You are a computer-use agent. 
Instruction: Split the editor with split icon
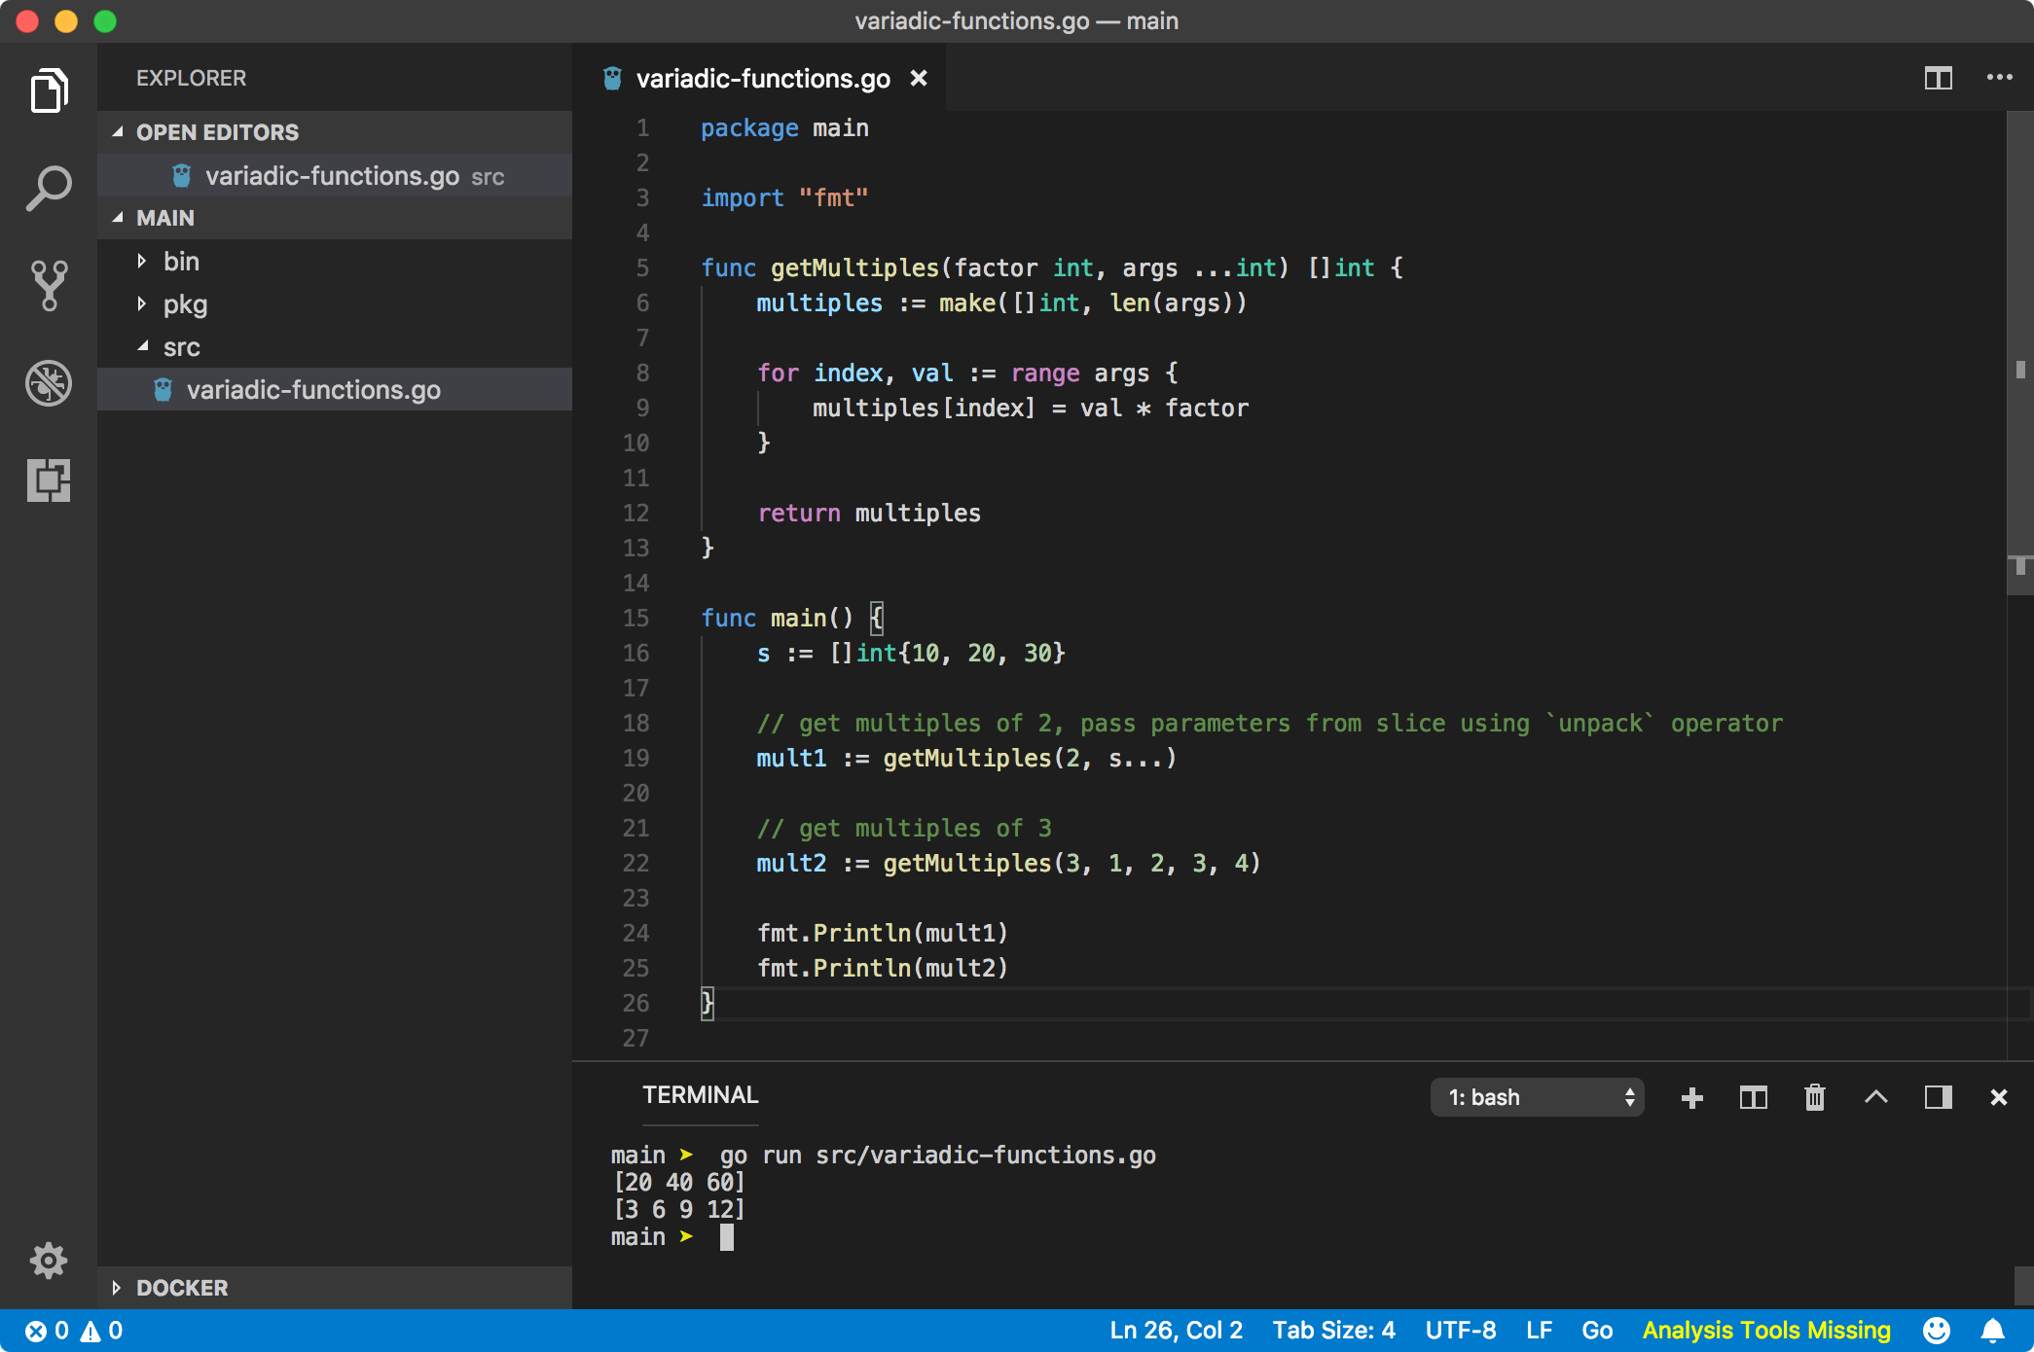[x=1938, y=78]
